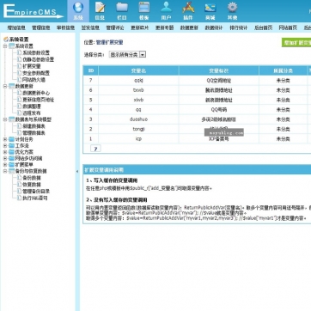Open 数据统计 in the shortcut bar

pos(214,27)
